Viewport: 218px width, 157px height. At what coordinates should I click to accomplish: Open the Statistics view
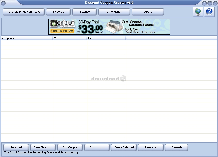click(x=58, y=12)
